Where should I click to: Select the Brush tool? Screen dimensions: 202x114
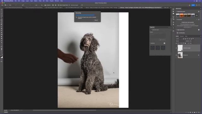click(2, 26)
